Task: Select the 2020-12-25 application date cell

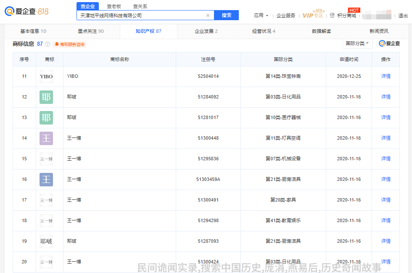Action: tap(349, 76)
